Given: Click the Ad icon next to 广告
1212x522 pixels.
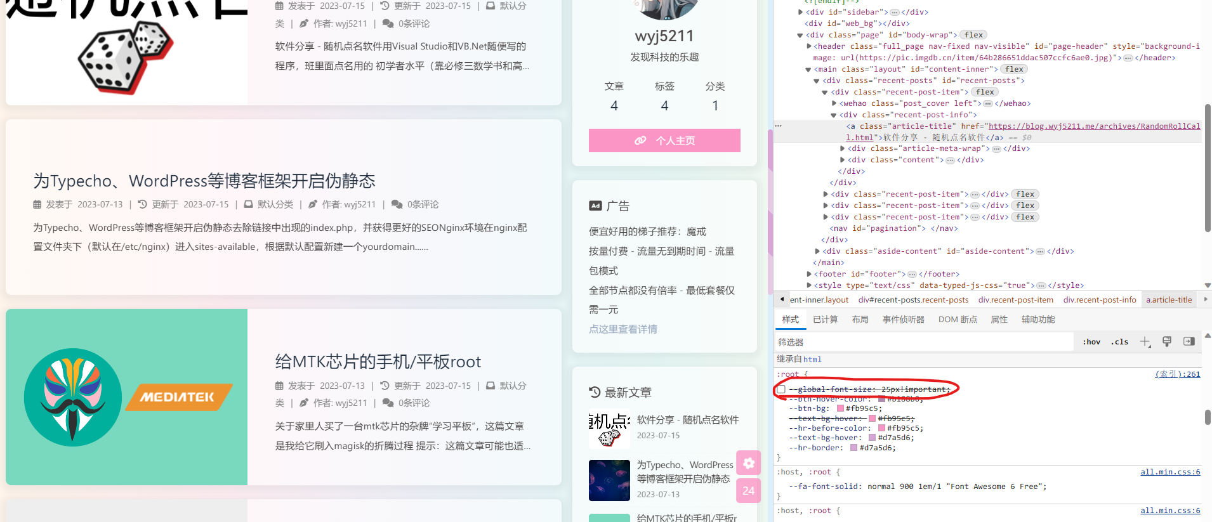Looking at the screenshot, I should [x=595, y=206].
